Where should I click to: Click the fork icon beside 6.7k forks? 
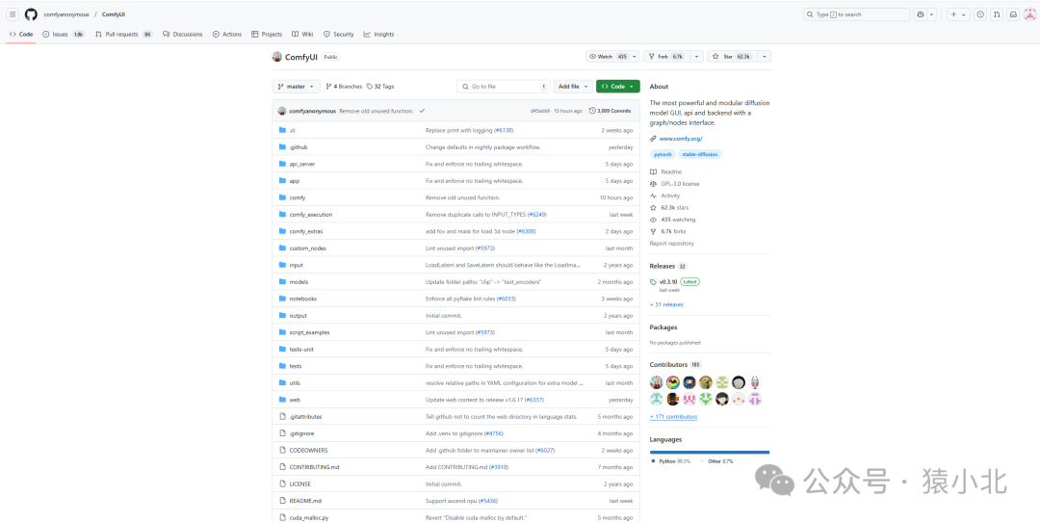[653, 231]
